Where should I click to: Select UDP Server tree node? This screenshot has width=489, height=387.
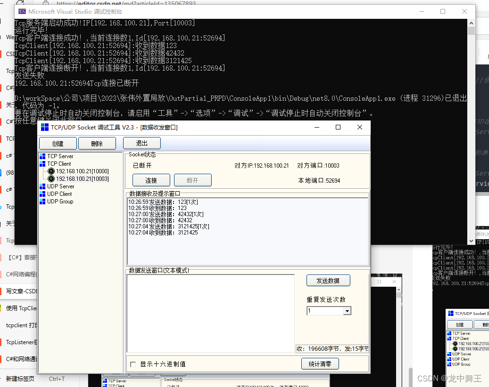tap(60, 186)
